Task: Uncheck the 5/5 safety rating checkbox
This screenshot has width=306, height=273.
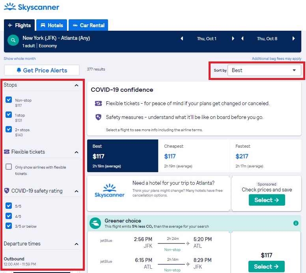Action: (x=9, y=206)
